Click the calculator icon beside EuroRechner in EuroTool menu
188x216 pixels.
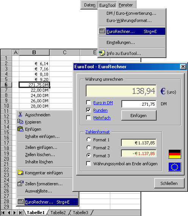tap(102, 31)
